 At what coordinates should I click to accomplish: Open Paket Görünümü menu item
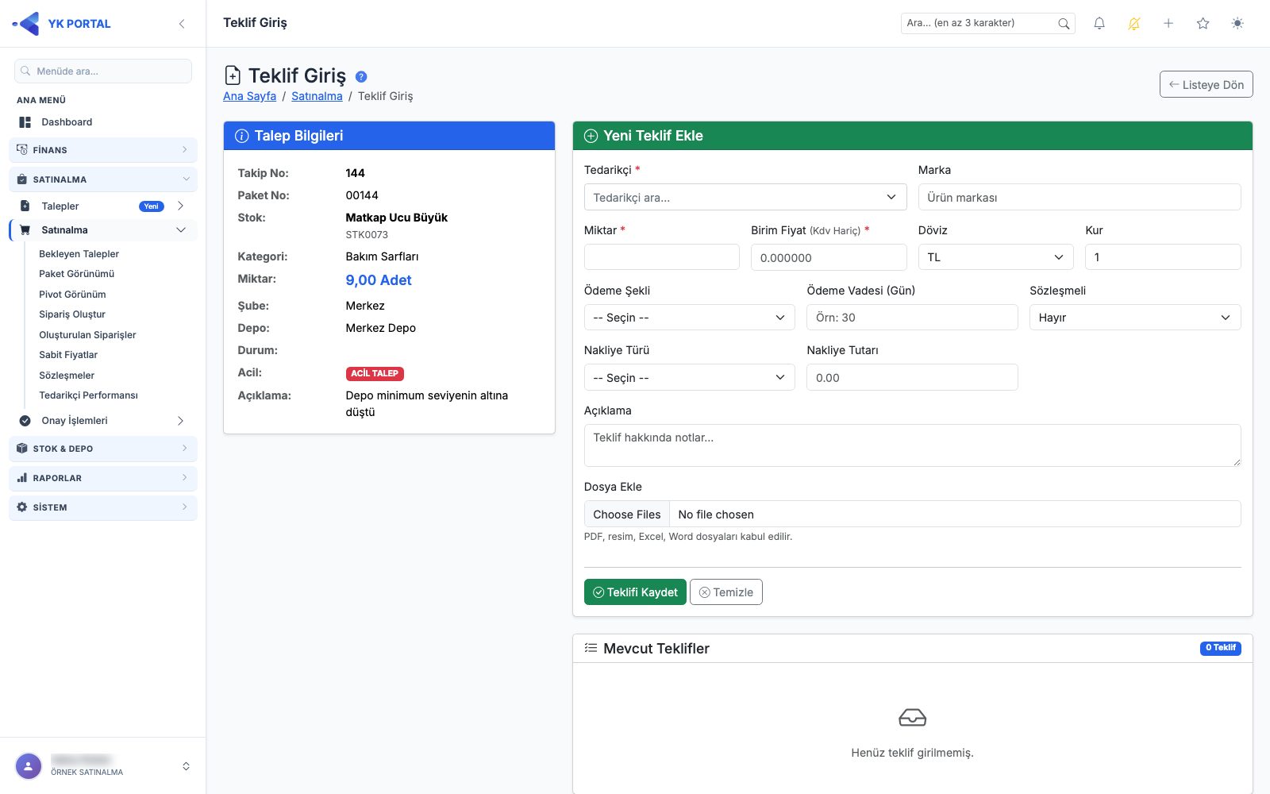(77, 274)
